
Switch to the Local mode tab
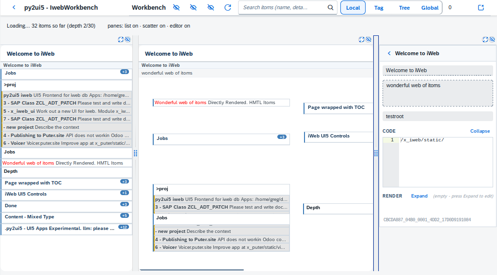pyautogui.click(x=353, y=8)
